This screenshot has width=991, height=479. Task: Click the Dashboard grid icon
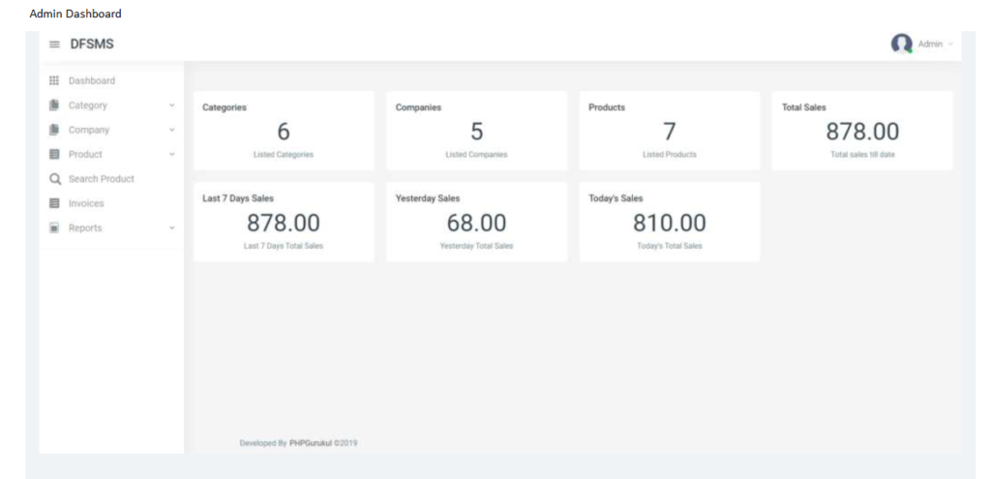pyautogui.click(x=54, y=81)
